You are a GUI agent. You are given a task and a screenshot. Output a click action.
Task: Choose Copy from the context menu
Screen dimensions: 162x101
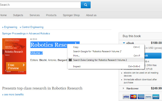pyautogui.click(x=76, y=47)
